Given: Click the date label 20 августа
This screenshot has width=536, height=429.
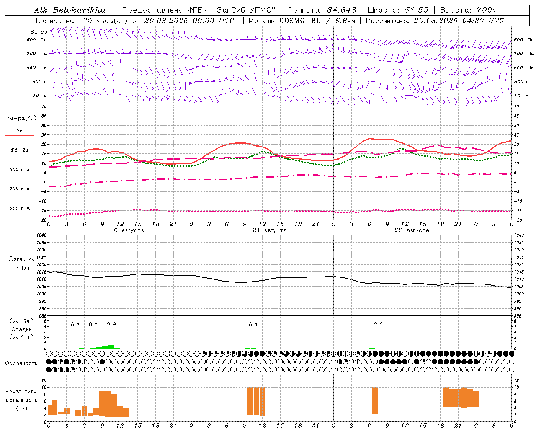Looking at the screenshot, I should 127,230.
